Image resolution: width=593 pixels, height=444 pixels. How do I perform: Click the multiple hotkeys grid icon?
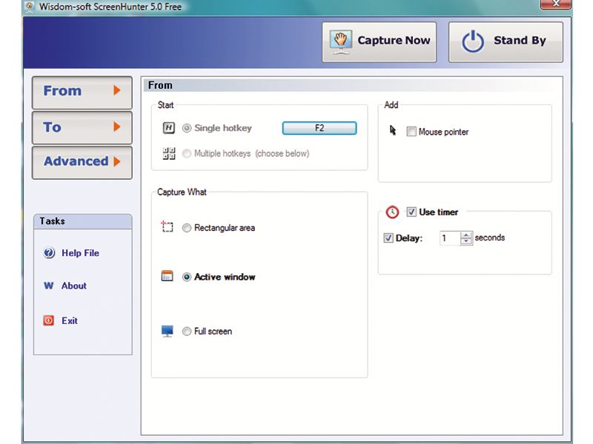(x=169, y=153)
